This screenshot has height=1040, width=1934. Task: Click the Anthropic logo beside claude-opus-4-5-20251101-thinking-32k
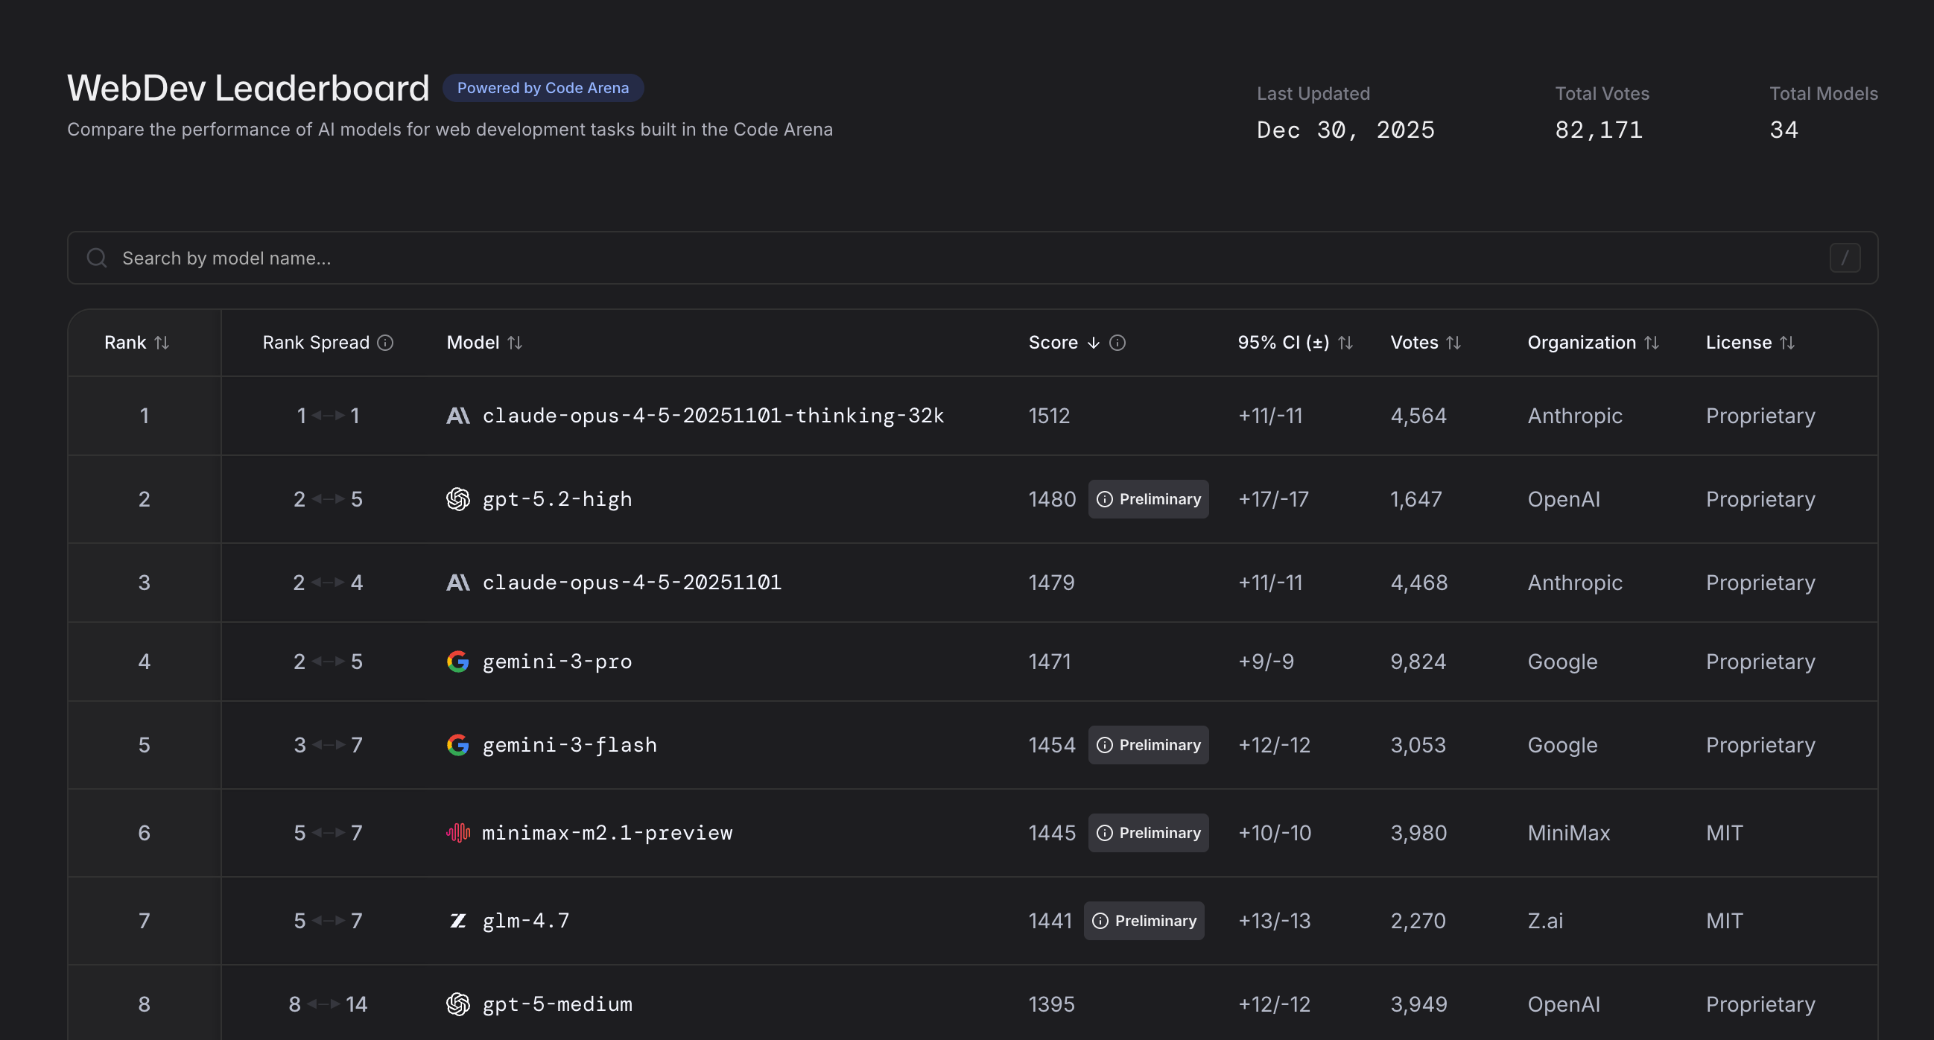[x=458, y=415]
